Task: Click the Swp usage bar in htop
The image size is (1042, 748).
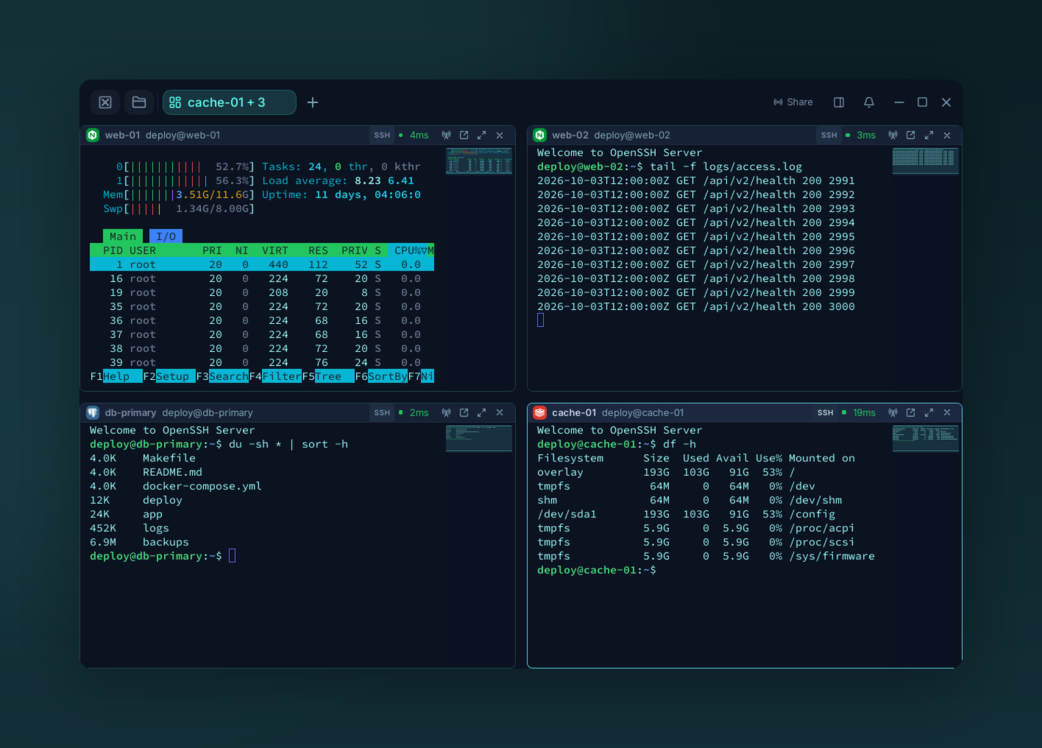Action: click(178, 209)
